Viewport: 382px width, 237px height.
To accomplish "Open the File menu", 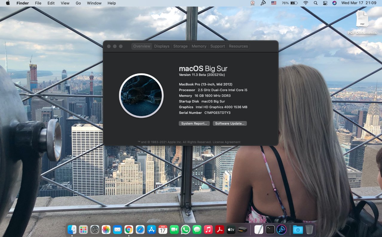I will 38,3.
